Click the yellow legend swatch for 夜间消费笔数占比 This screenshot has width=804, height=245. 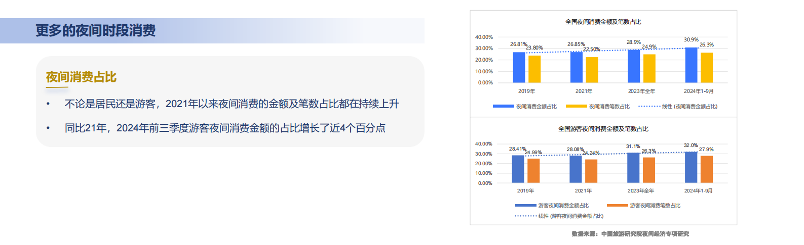(x=576, y=106)
